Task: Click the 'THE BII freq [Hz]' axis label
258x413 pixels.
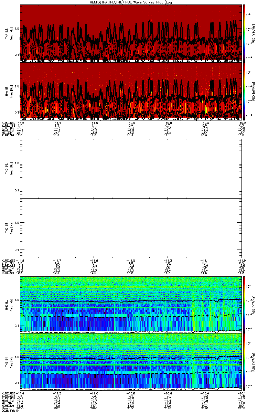Action: click(9, 362)
